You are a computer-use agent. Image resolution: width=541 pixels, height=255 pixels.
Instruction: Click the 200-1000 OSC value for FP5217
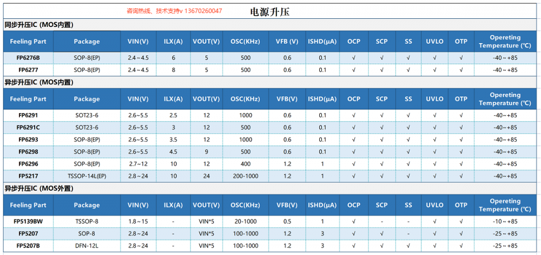tap(246, 176)
